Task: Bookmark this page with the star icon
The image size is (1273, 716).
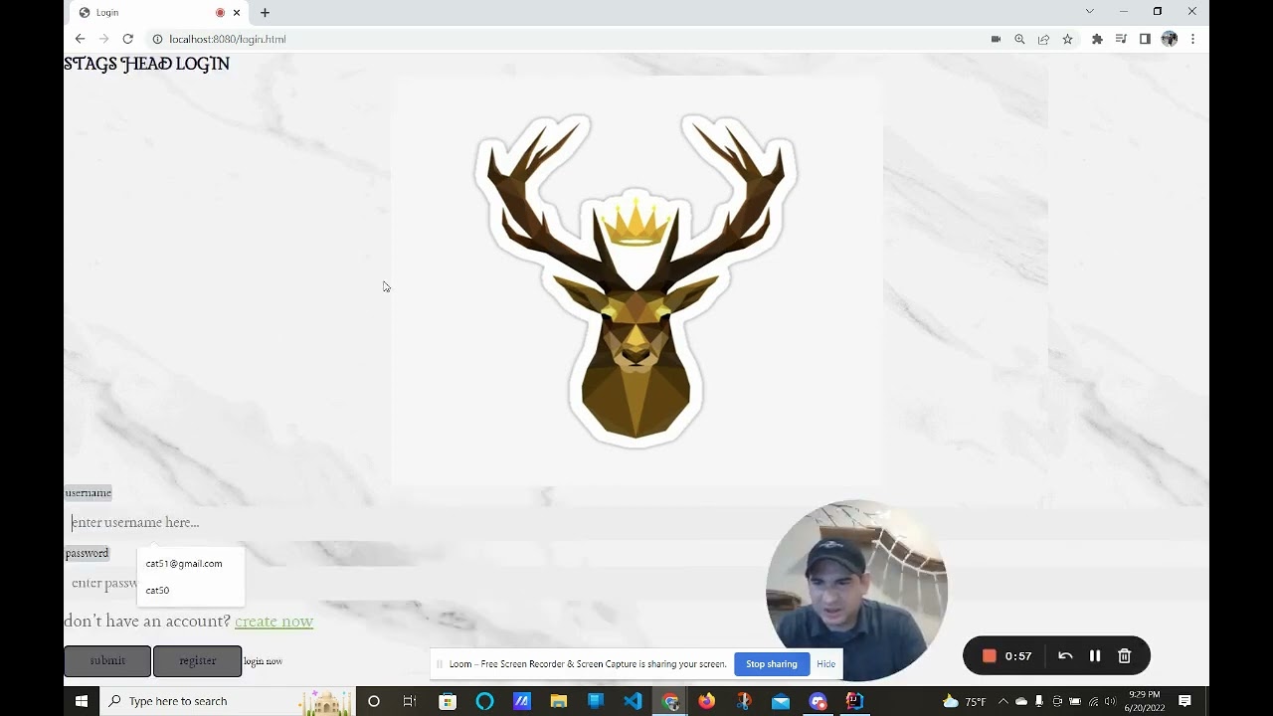Action: click(x=1067, y=39)
